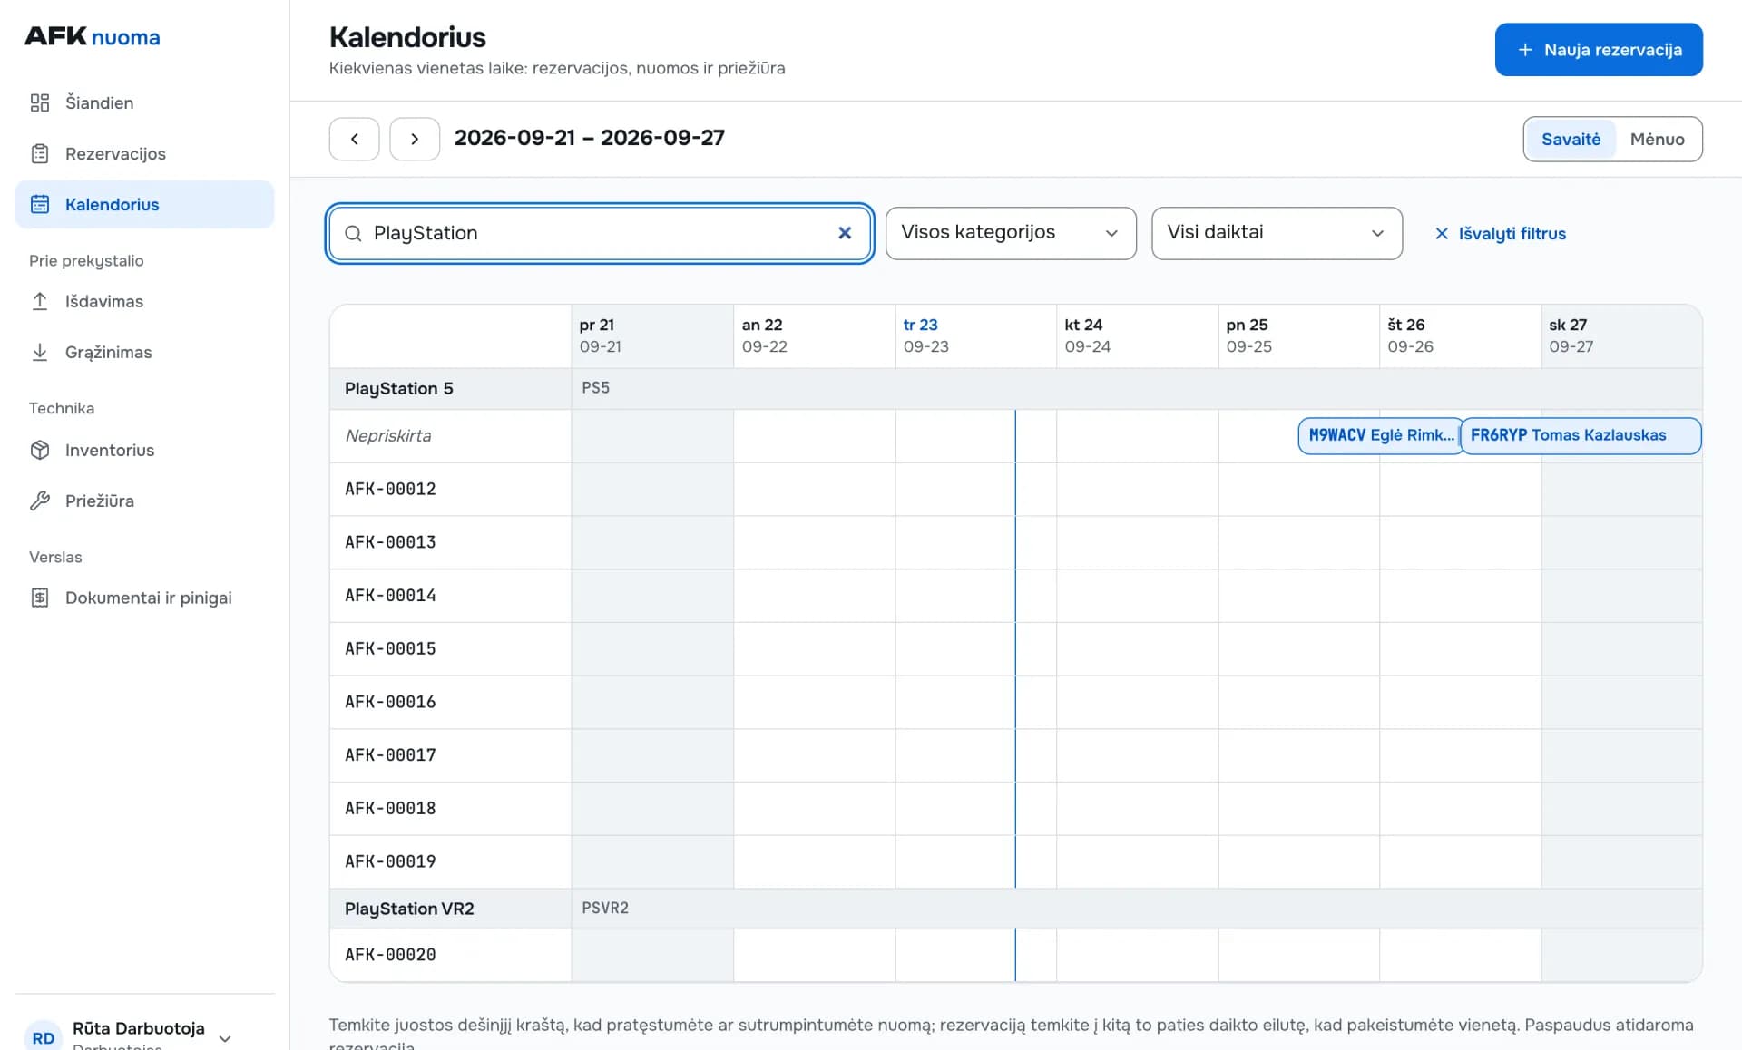
Task: Clear the PlayStation search text with X
Action: 845,233
